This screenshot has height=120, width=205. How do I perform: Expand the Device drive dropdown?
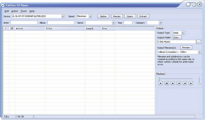[63, 16]
